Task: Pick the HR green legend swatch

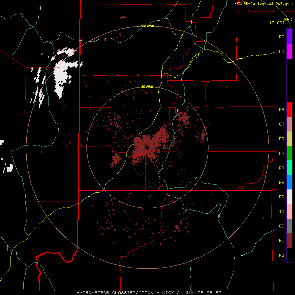Action: [289, 153]
